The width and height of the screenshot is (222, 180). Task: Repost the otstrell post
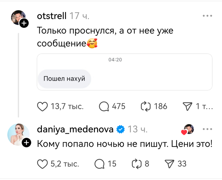(146, 106)
